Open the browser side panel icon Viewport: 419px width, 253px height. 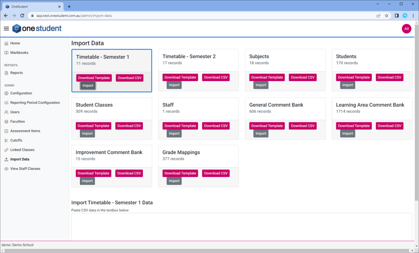(x=396, y=16)
